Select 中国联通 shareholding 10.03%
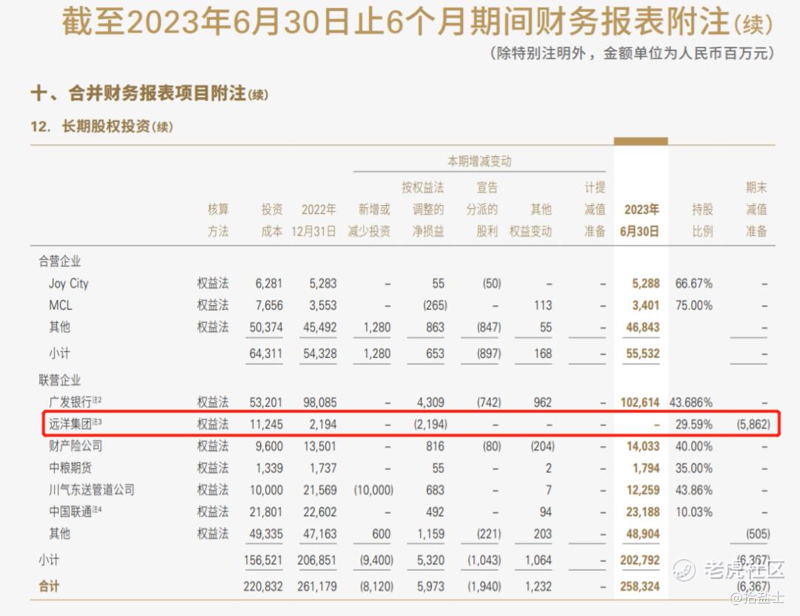Image resolution: width=800 pixels, height=616 pixels. [694, 512]
